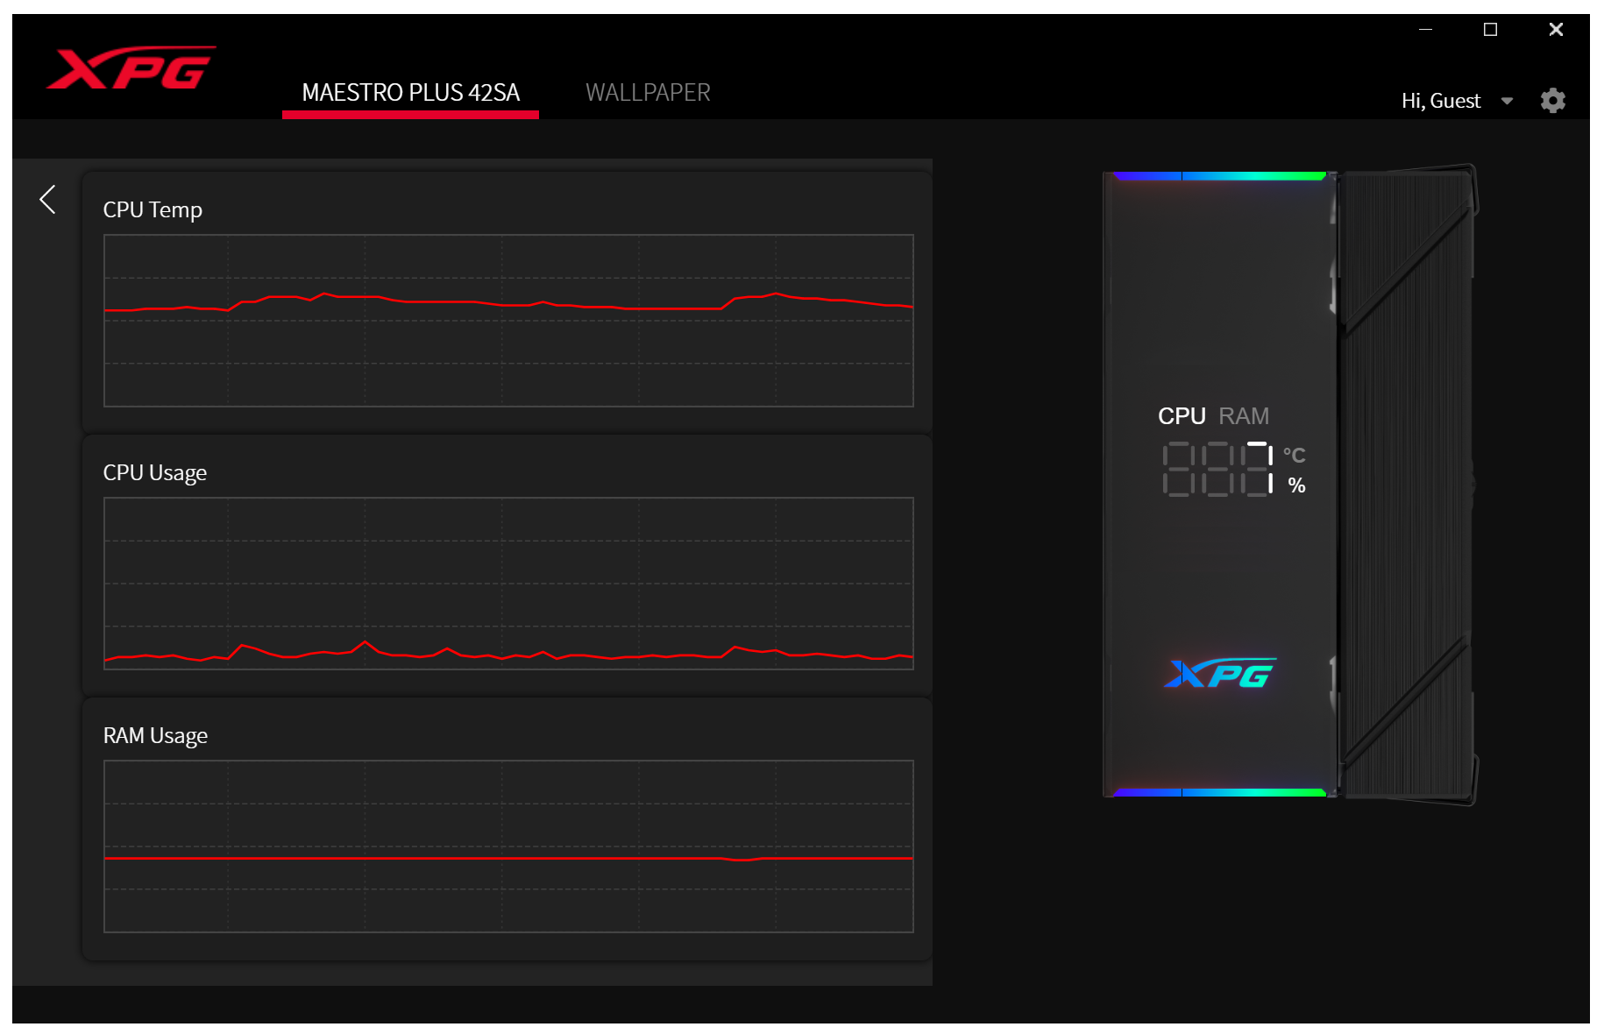
Task: Minimize the XPG application window
Action: click(x=1425, y=30)
